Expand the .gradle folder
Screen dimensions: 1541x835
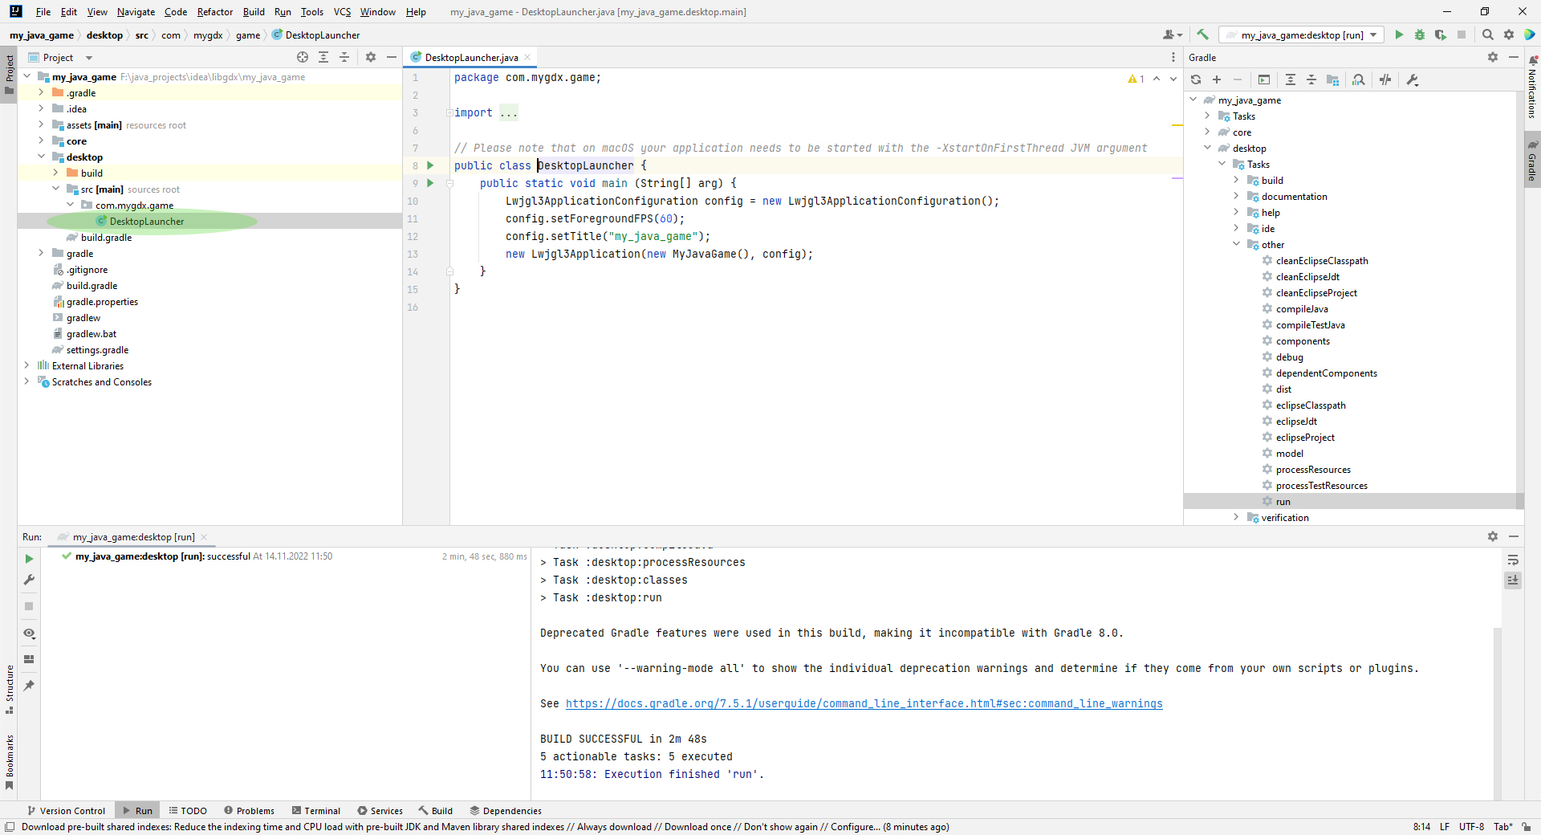41,92
